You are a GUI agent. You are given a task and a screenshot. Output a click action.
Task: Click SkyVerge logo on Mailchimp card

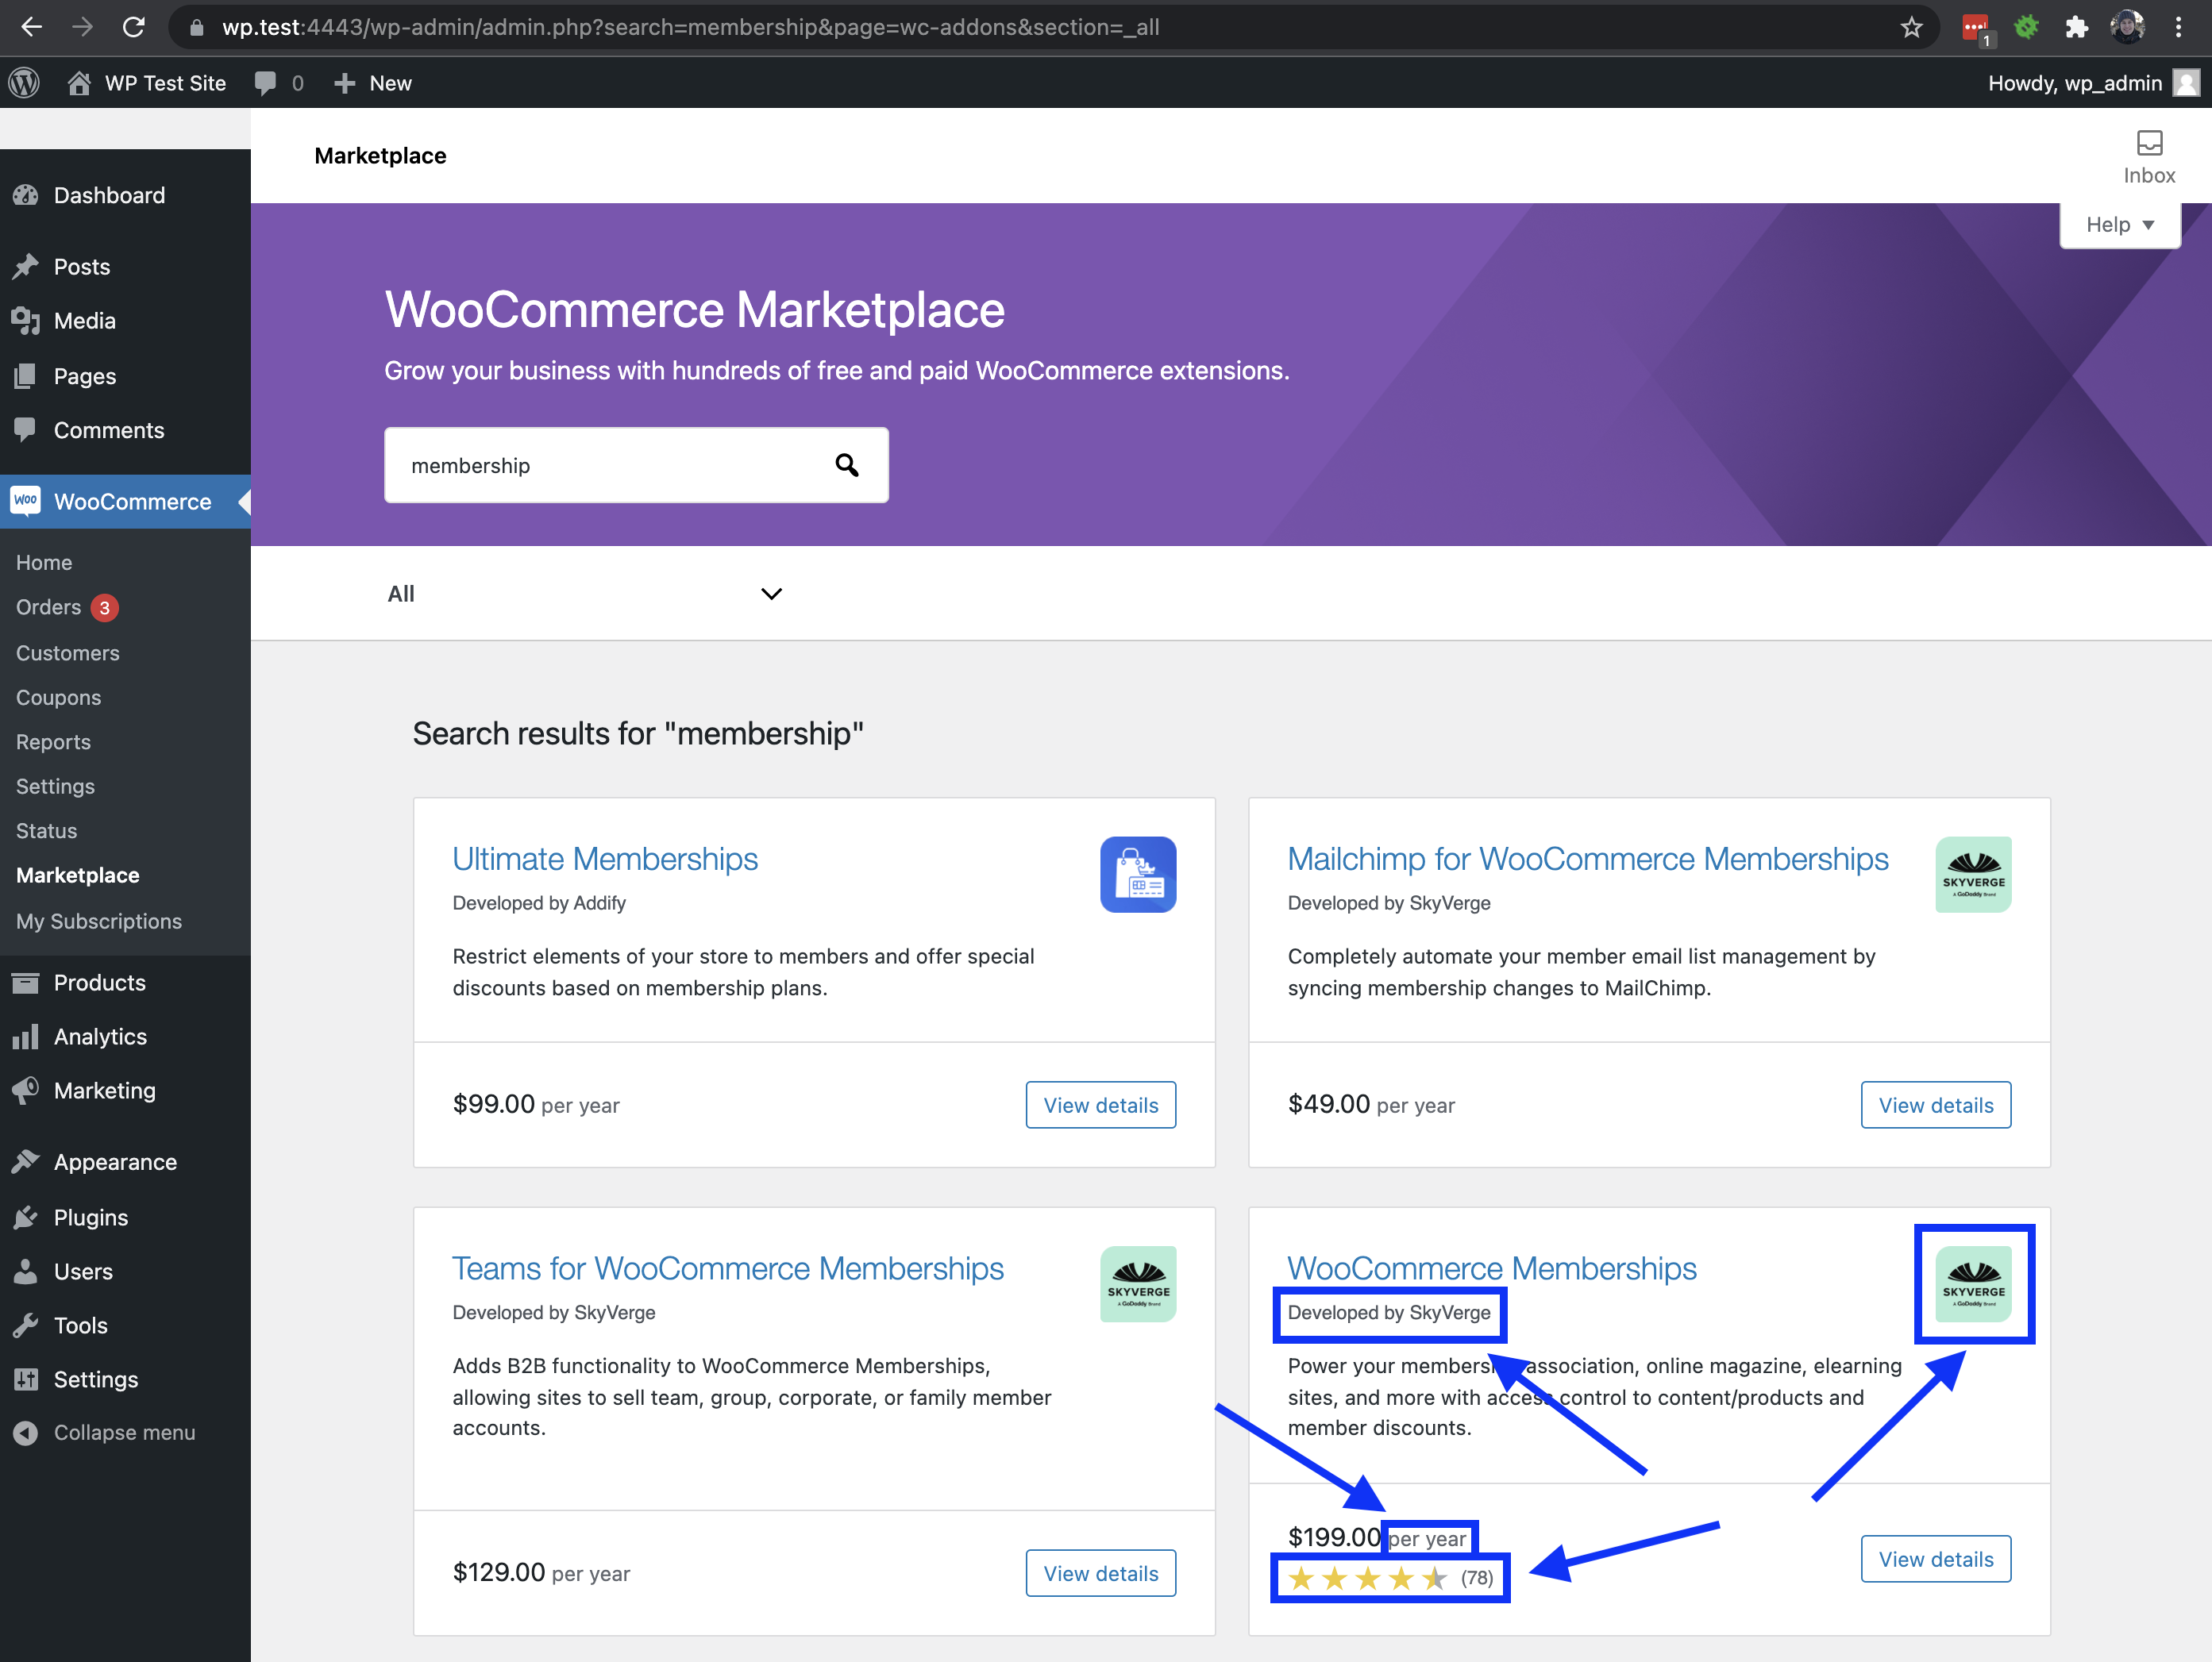[1973, 875]
